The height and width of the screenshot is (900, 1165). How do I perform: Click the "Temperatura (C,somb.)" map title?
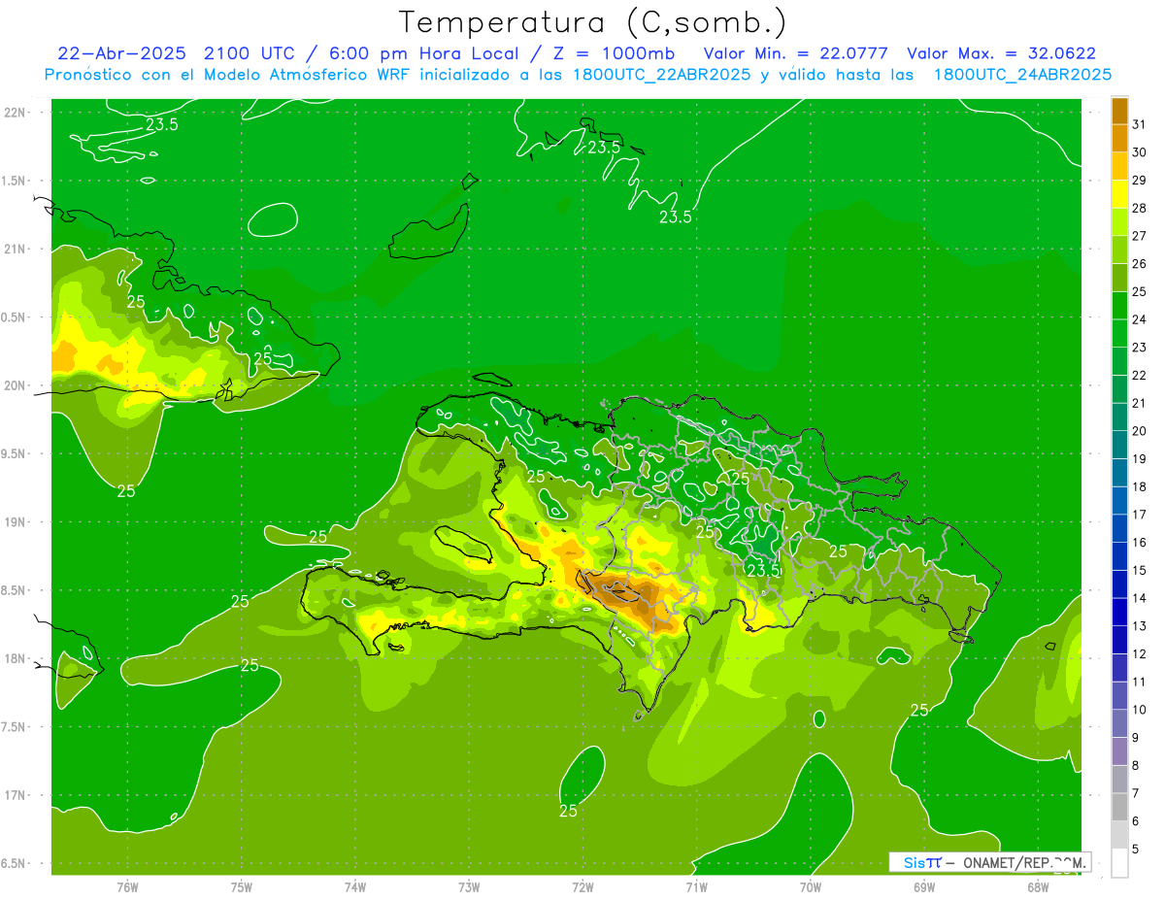[592, 22]
